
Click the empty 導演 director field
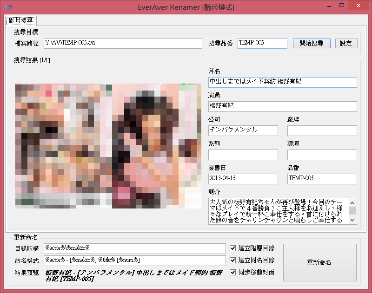[x=322, y=155]
